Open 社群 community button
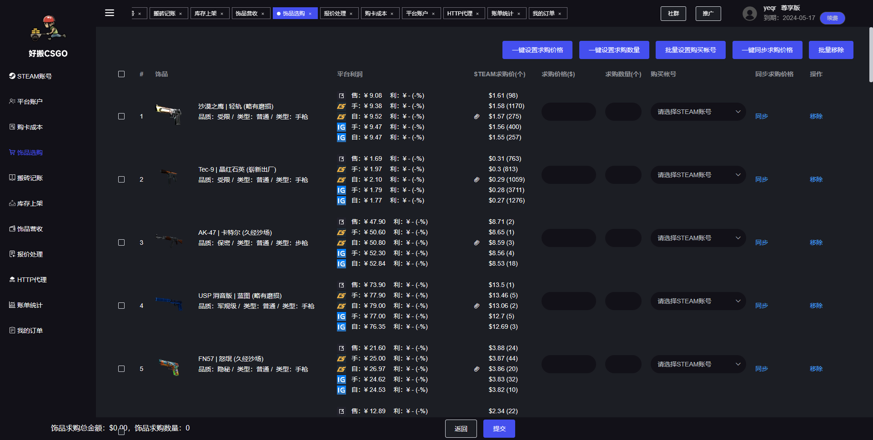This screenshot has height=440, width=873. tap(673, 14)
